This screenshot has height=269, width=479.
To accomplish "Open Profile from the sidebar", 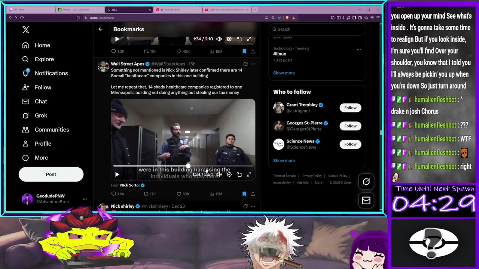I will tap(37, 143).
